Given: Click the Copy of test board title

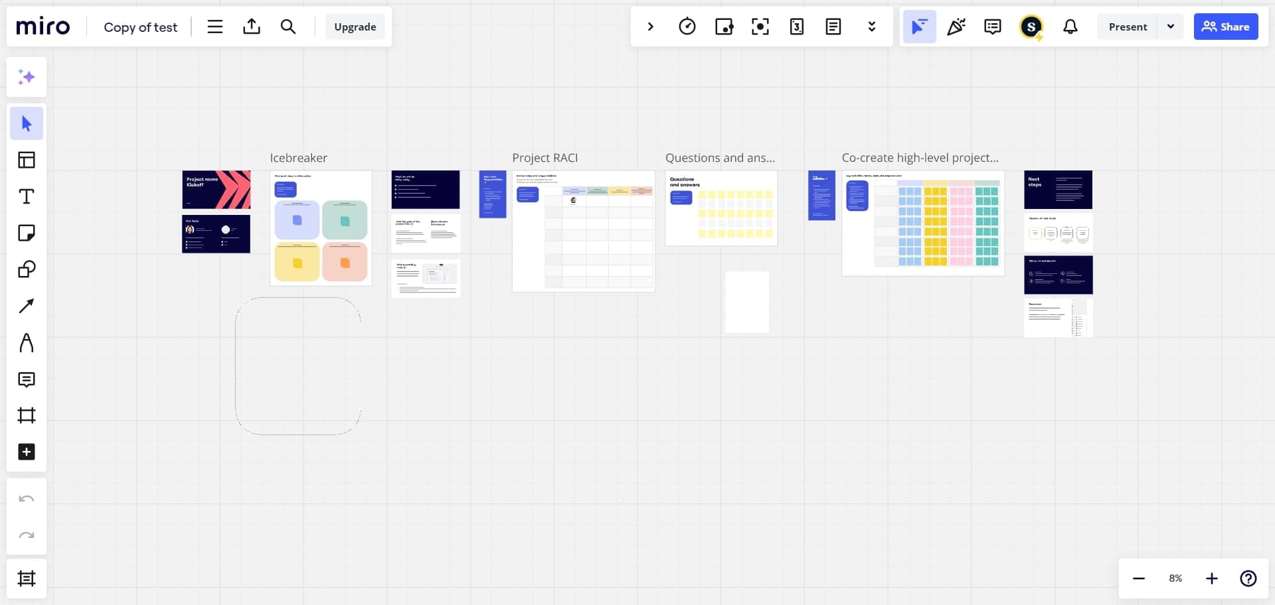Looking at the screenshot, I should [x=141, y=27].
